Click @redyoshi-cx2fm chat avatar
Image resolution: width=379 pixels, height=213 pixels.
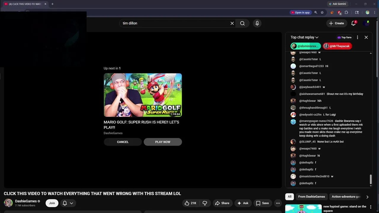point(293,114)
